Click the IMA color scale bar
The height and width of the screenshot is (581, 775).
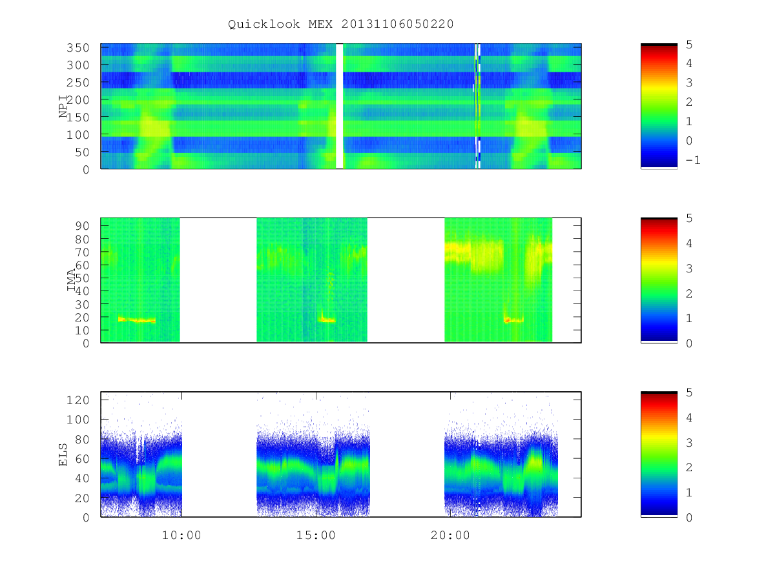click(659, 280)
